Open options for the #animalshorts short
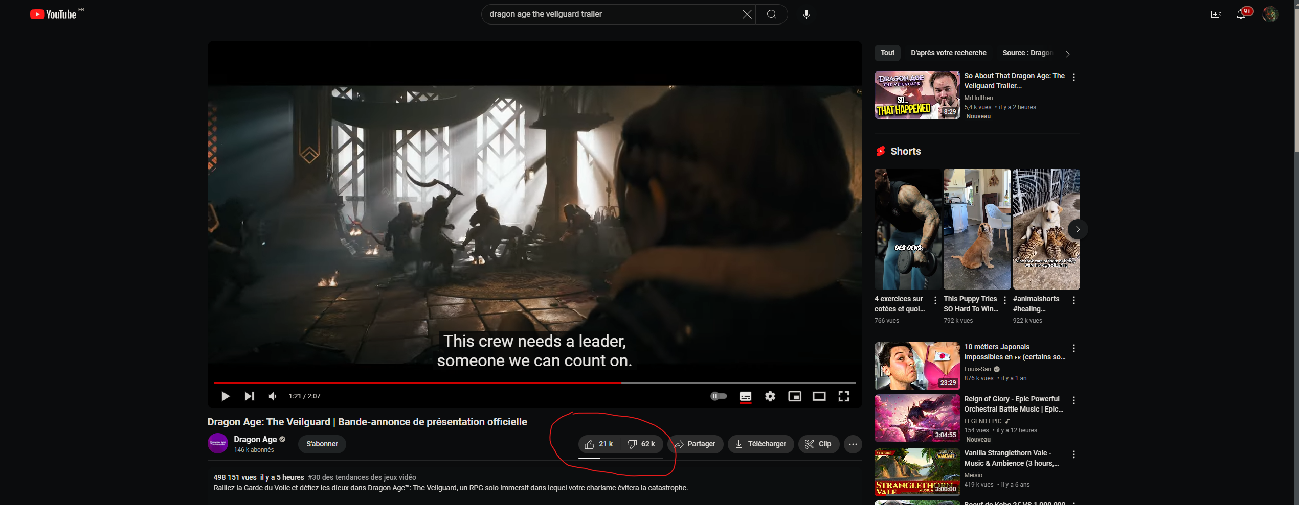The height and width of the screenshot is (505, 1299). 1074,300
